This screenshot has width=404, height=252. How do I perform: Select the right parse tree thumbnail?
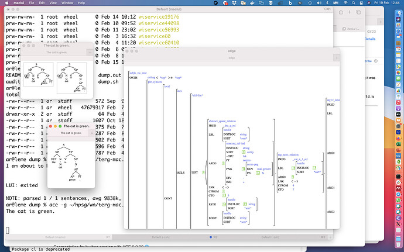(71, 78)
